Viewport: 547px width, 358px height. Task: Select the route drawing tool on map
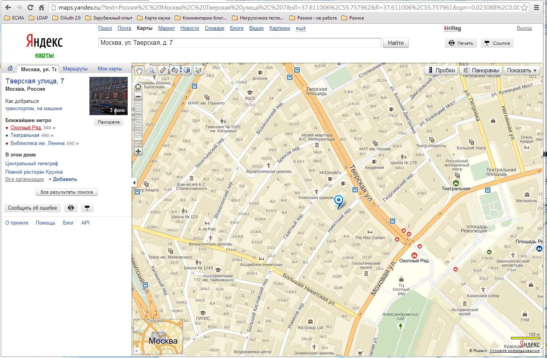[x=175, y=70]
